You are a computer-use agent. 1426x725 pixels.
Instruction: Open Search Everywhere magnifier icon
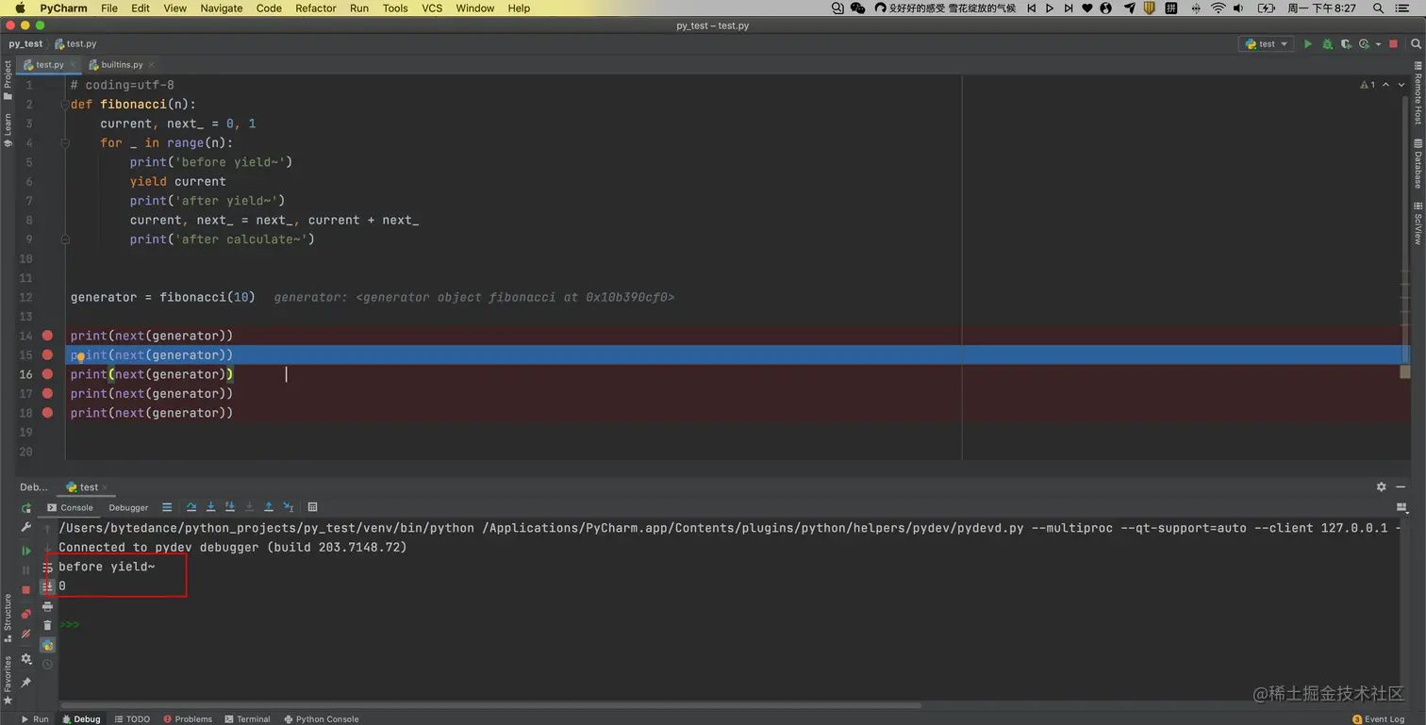[1415, 44]
